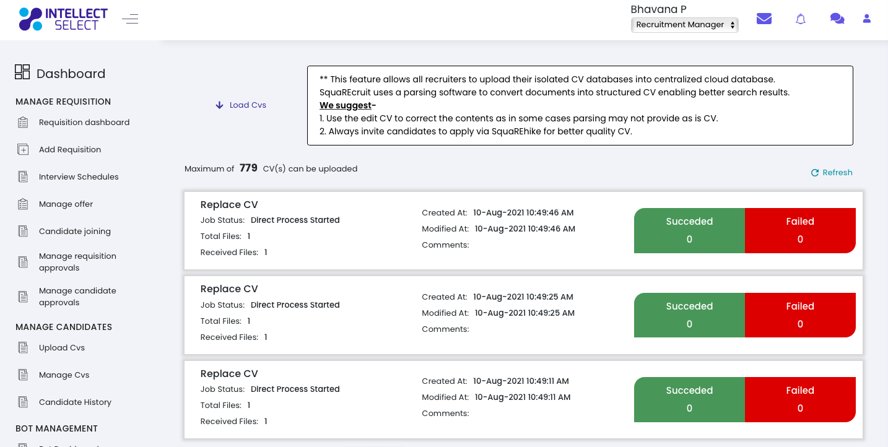The width and height of the screenshot is (888, 447).
Task: Open the user profile icon
Action: click(x=867, y=19)
